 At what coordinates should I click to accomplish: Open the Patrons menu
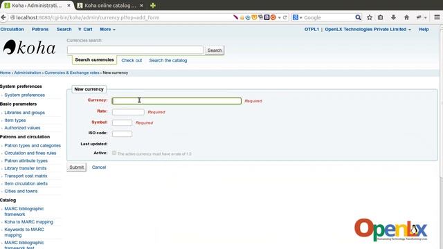[x=40, y=29]
